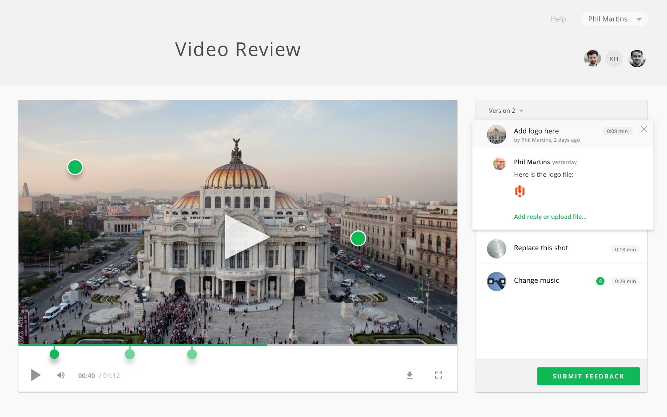This screenshot has width=667, height=417.
Task: Open the attached orange logo file
Action: click(520, 191)
